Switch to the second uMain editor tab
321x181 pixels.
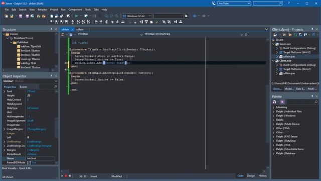[80, 30]
